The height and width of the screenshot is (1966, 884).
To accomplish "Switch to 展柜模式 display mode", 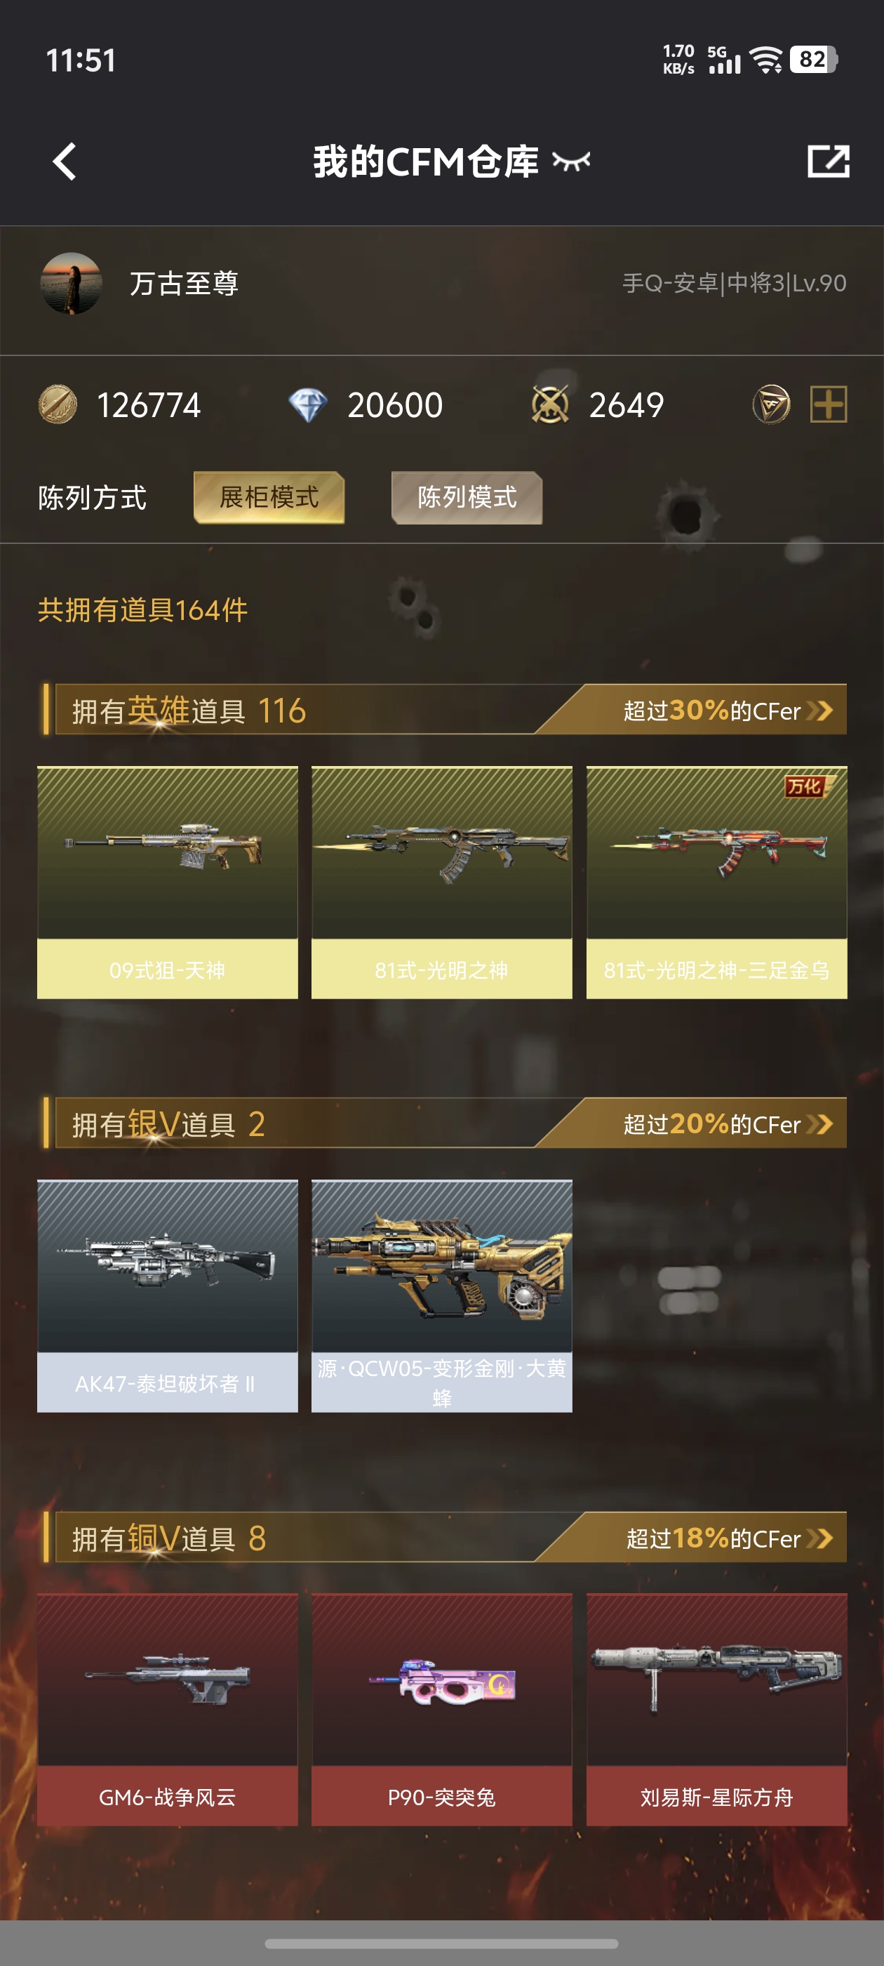I will pos(269,498).
